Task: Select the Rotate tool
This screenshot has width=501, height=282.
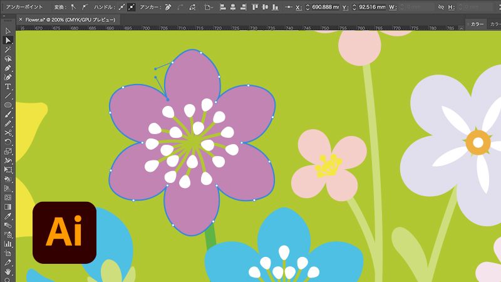Action: [x=8, y=142]
